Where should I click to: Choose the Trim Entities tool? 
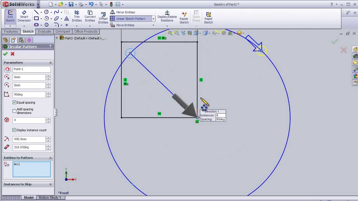click(77, 16)
